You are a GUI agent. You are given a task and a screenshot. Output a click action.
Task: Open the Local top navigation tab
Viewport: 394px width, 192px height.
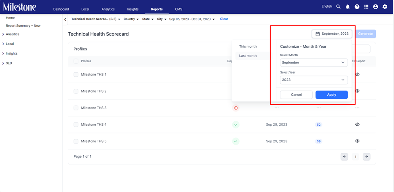[x=85, y=9]
